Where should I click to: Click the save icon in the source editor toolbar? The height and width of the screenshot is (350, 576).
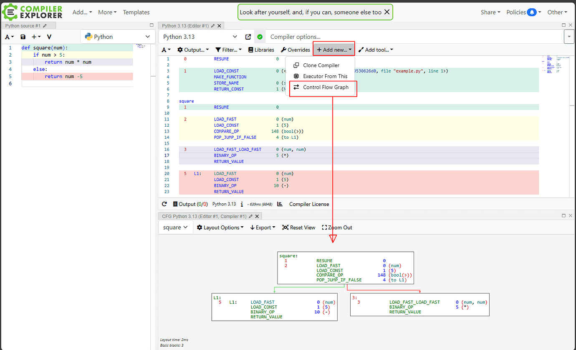pos(23,37)
